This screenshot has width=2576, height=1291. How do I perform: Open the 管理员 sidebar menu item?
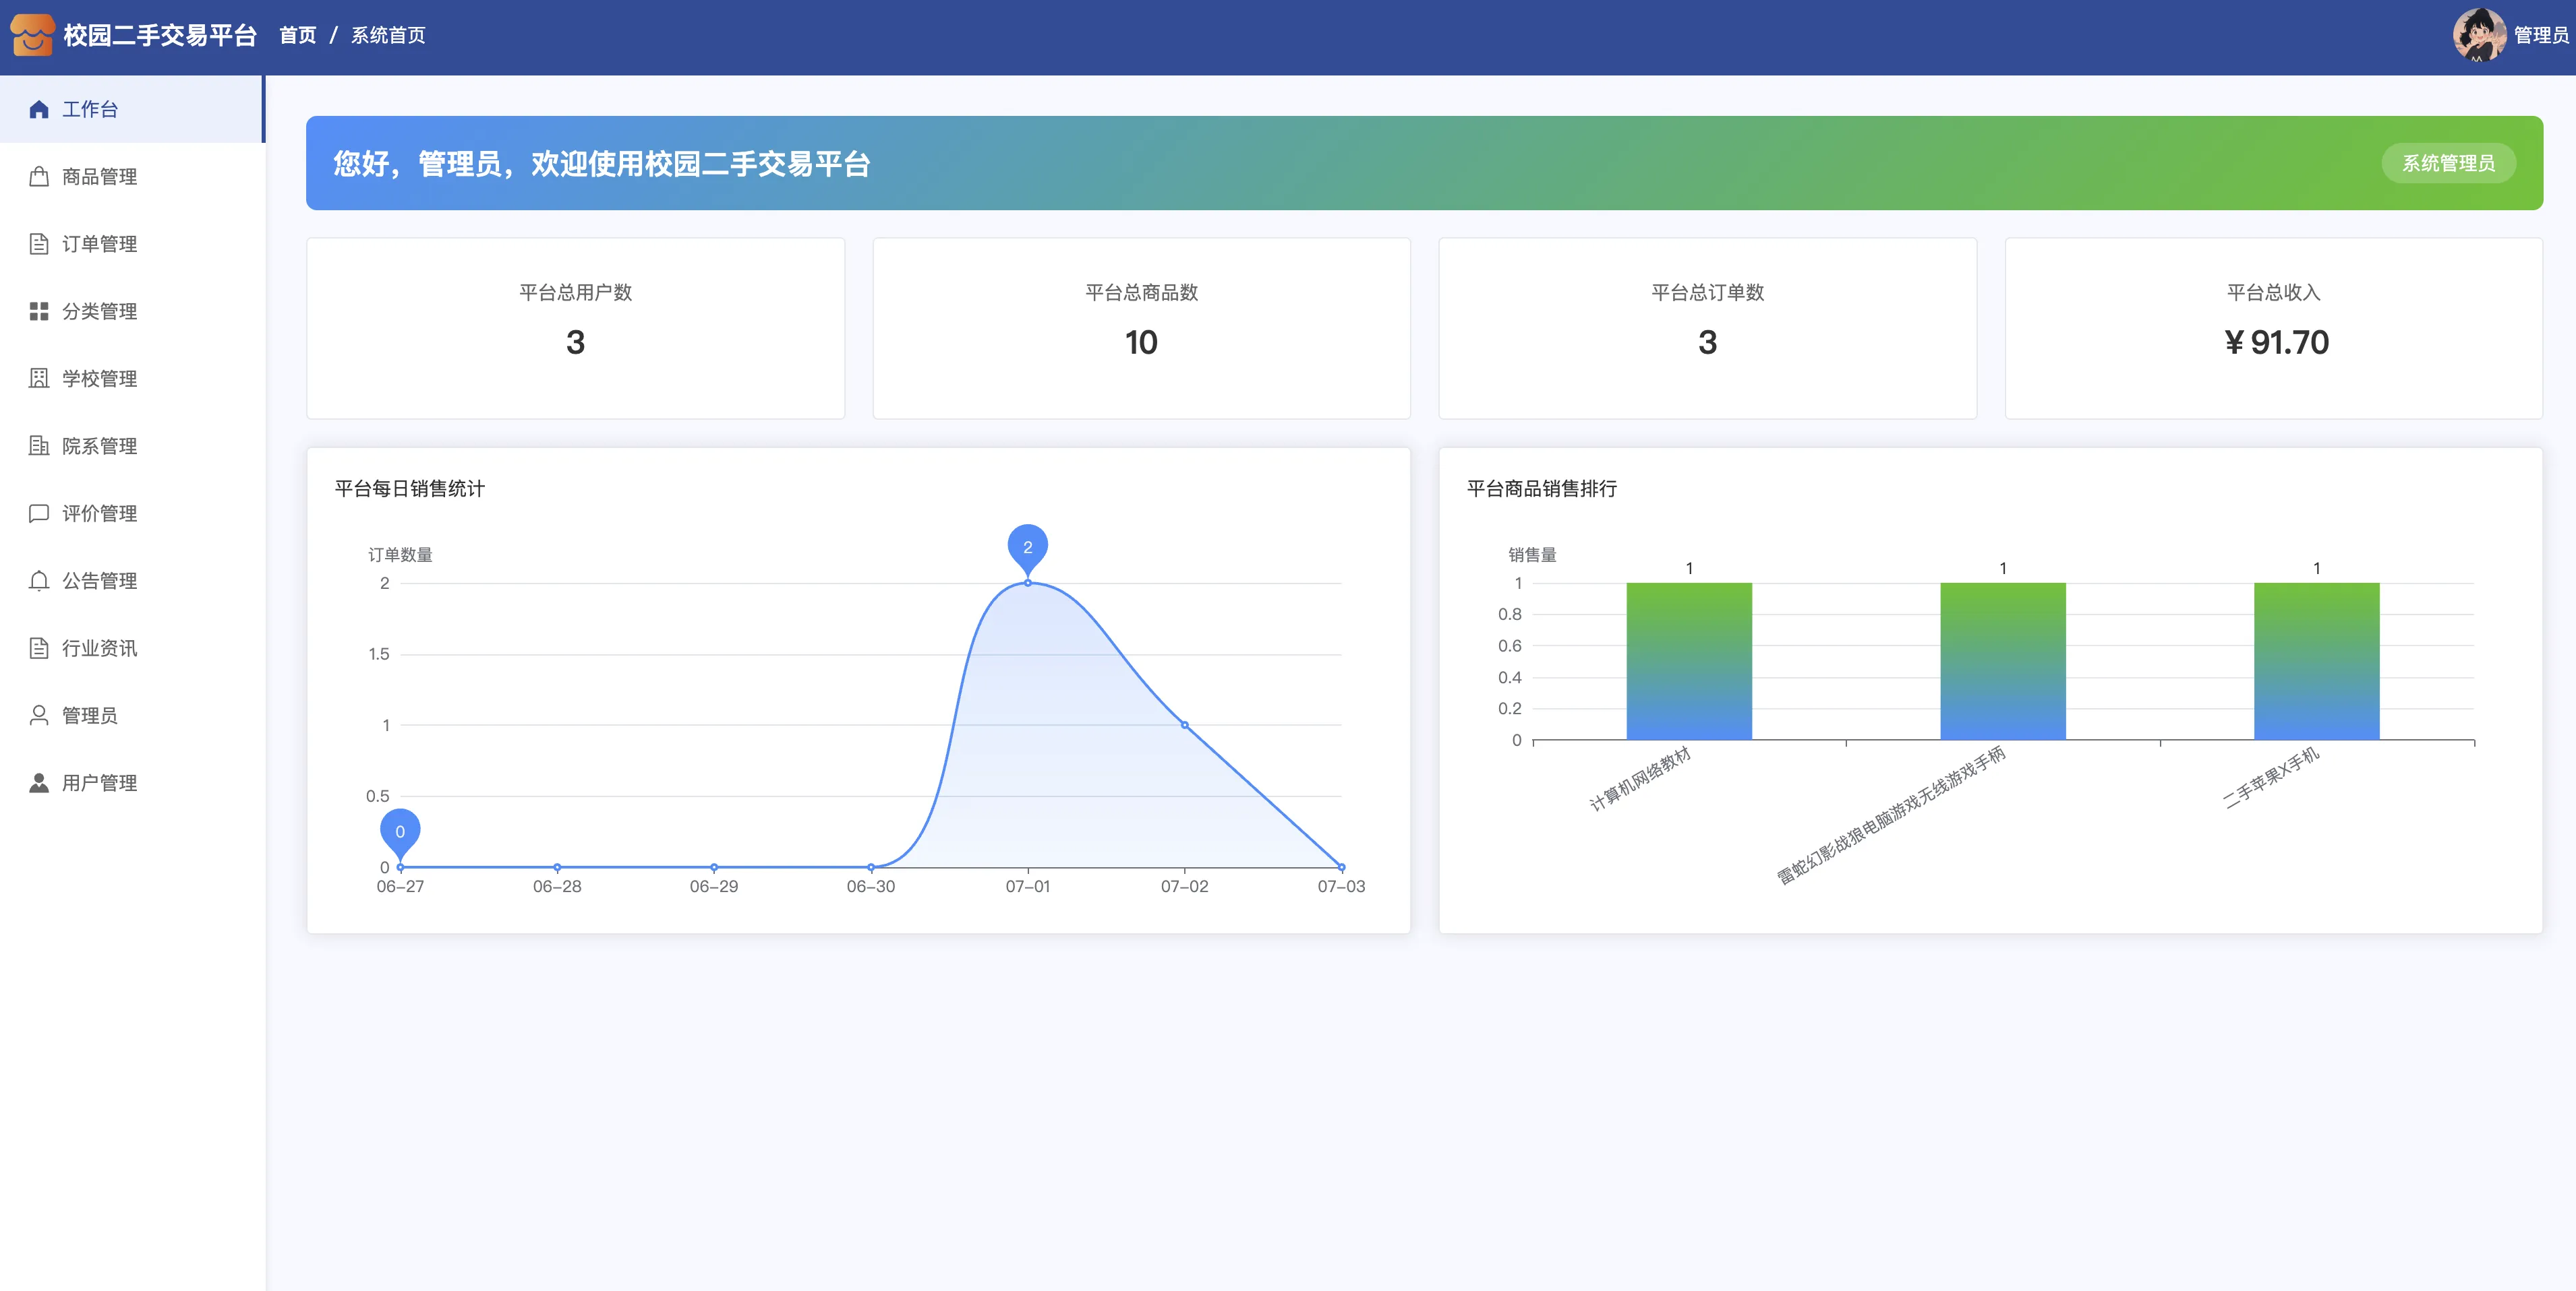(x=89, y=716)
